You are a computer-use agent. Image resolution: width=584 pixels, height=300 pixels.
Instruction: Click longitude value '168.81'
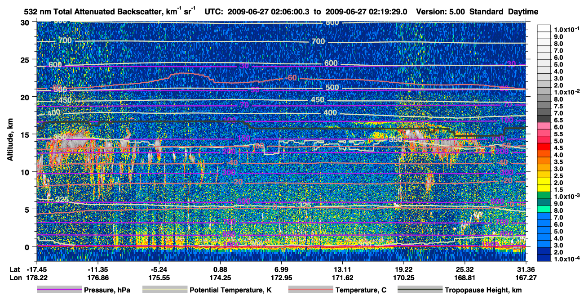coord(465,278)
